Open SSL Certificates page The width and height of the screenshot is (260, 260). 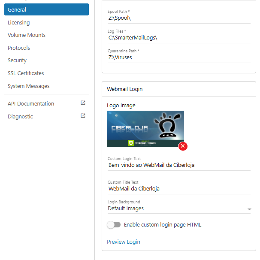click(x=26, y=73)
